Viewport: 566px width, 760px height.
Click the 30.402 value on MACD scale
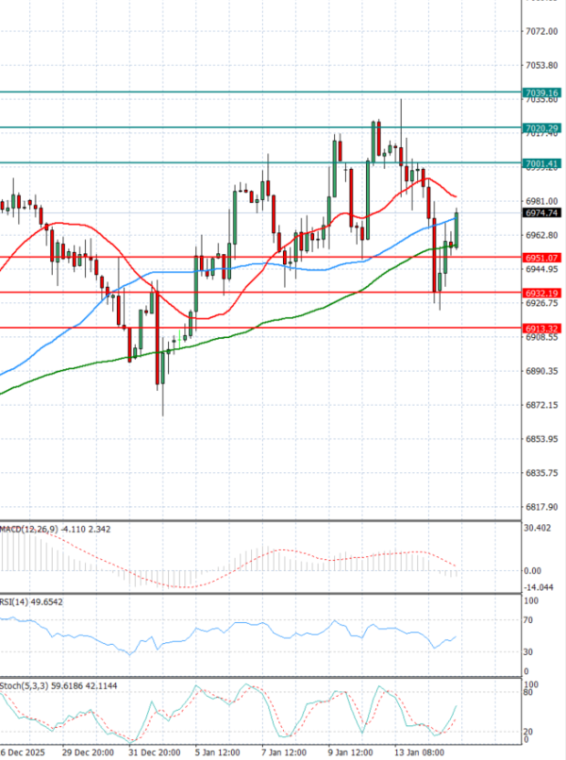tap(540, 528)
